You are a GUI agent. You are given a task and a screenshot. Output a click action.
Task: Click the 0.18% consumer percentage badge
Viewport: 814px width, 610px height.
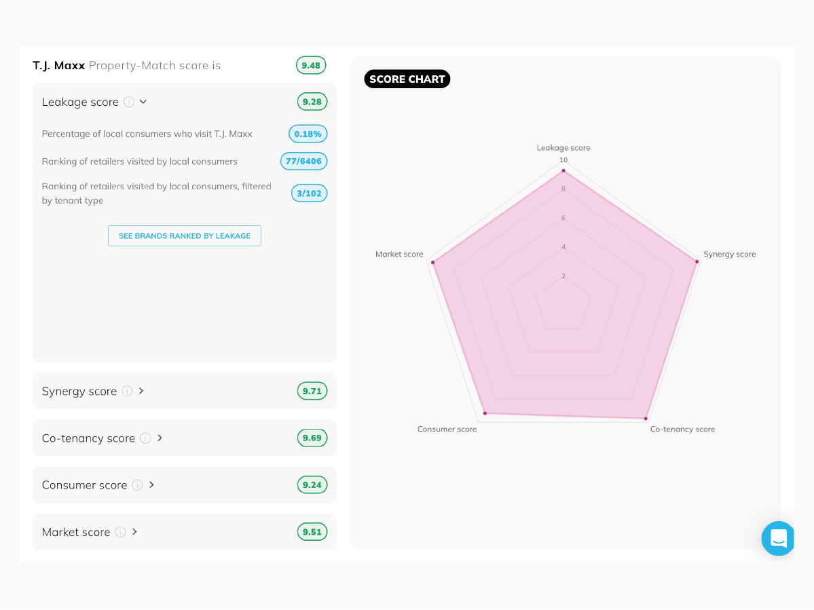(x=308, y=134)
